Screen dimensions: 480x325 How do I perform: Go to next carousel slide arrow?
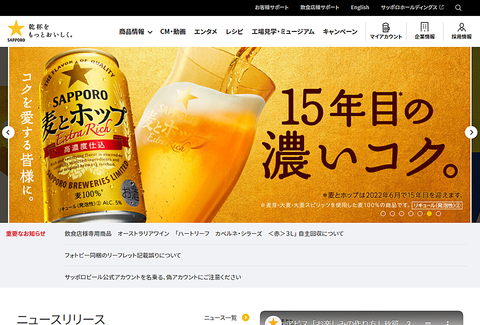(x=471, y=132)
